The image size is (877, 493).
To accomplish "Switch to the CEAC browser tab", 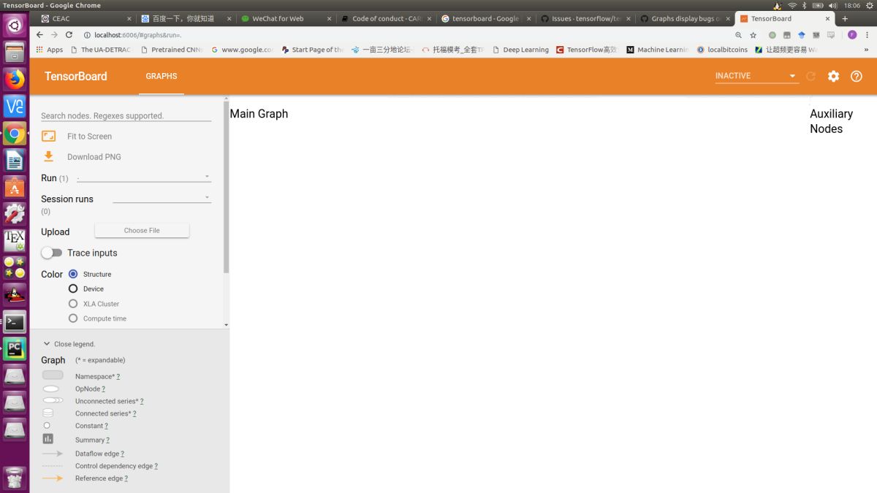I will (86, 18).
